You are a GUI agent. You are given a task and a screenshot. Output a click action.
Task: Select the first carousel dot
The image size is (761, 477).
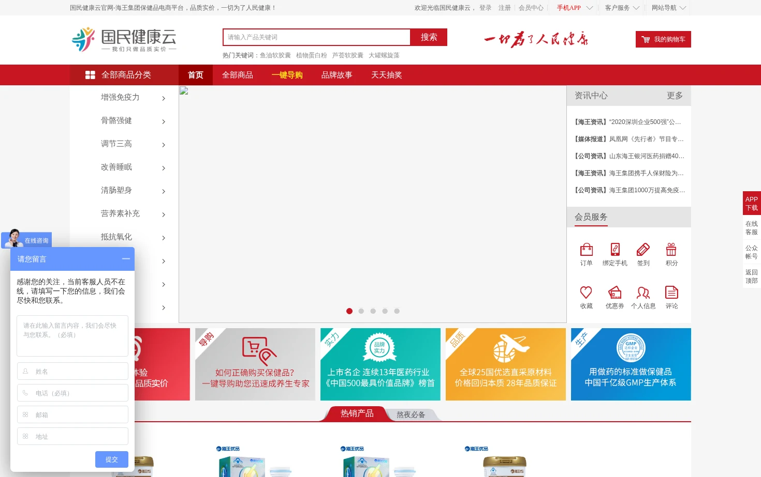pos(349,311)
